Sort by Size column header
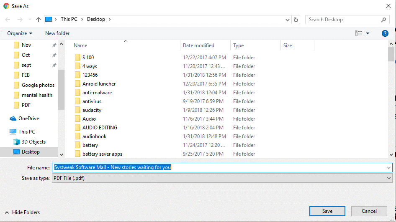The width and height of the screenshot is (396, 222). point(288,45)
